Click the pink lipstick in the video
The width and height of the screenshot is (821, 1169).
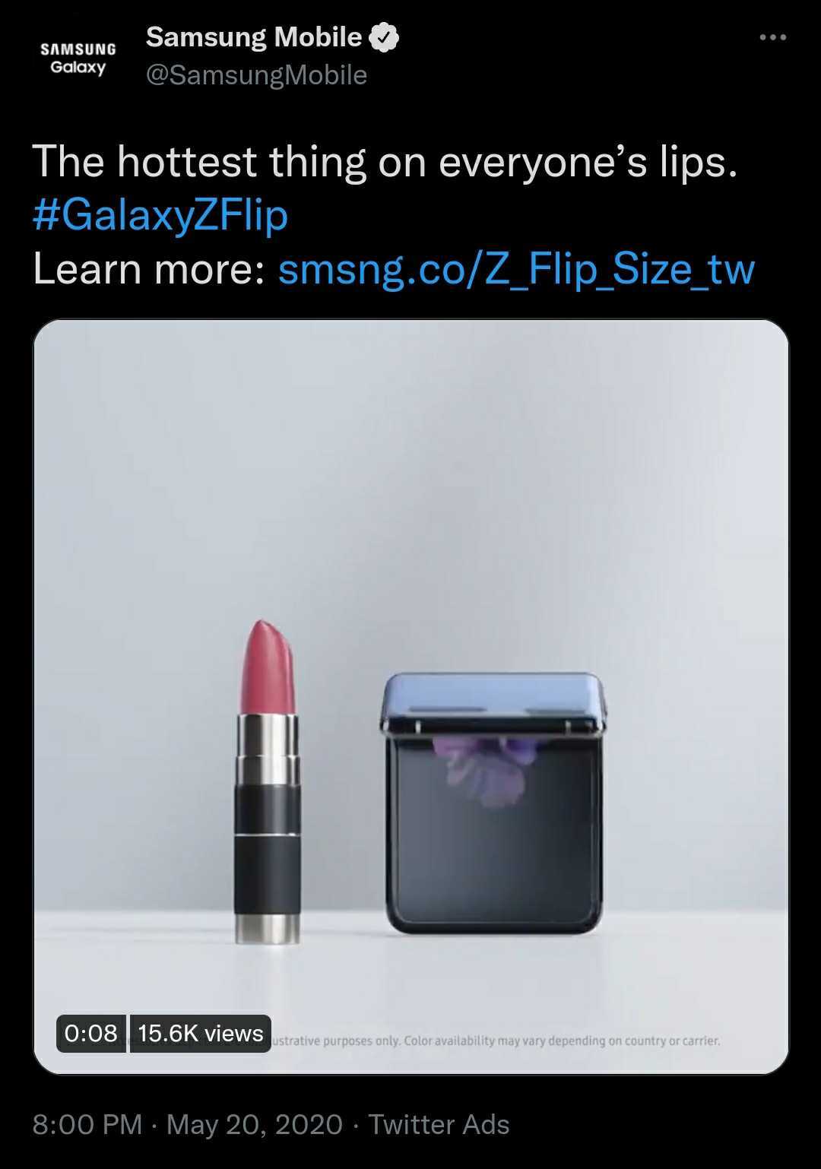tap(266, 781)
